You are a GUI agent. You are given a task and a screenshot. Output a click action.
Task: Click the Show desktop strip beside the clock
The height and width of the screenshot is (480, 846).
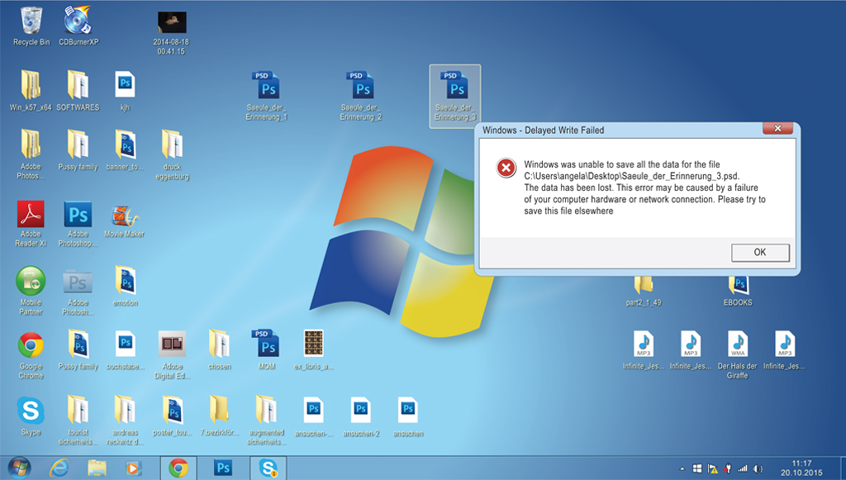coord(842,468)
